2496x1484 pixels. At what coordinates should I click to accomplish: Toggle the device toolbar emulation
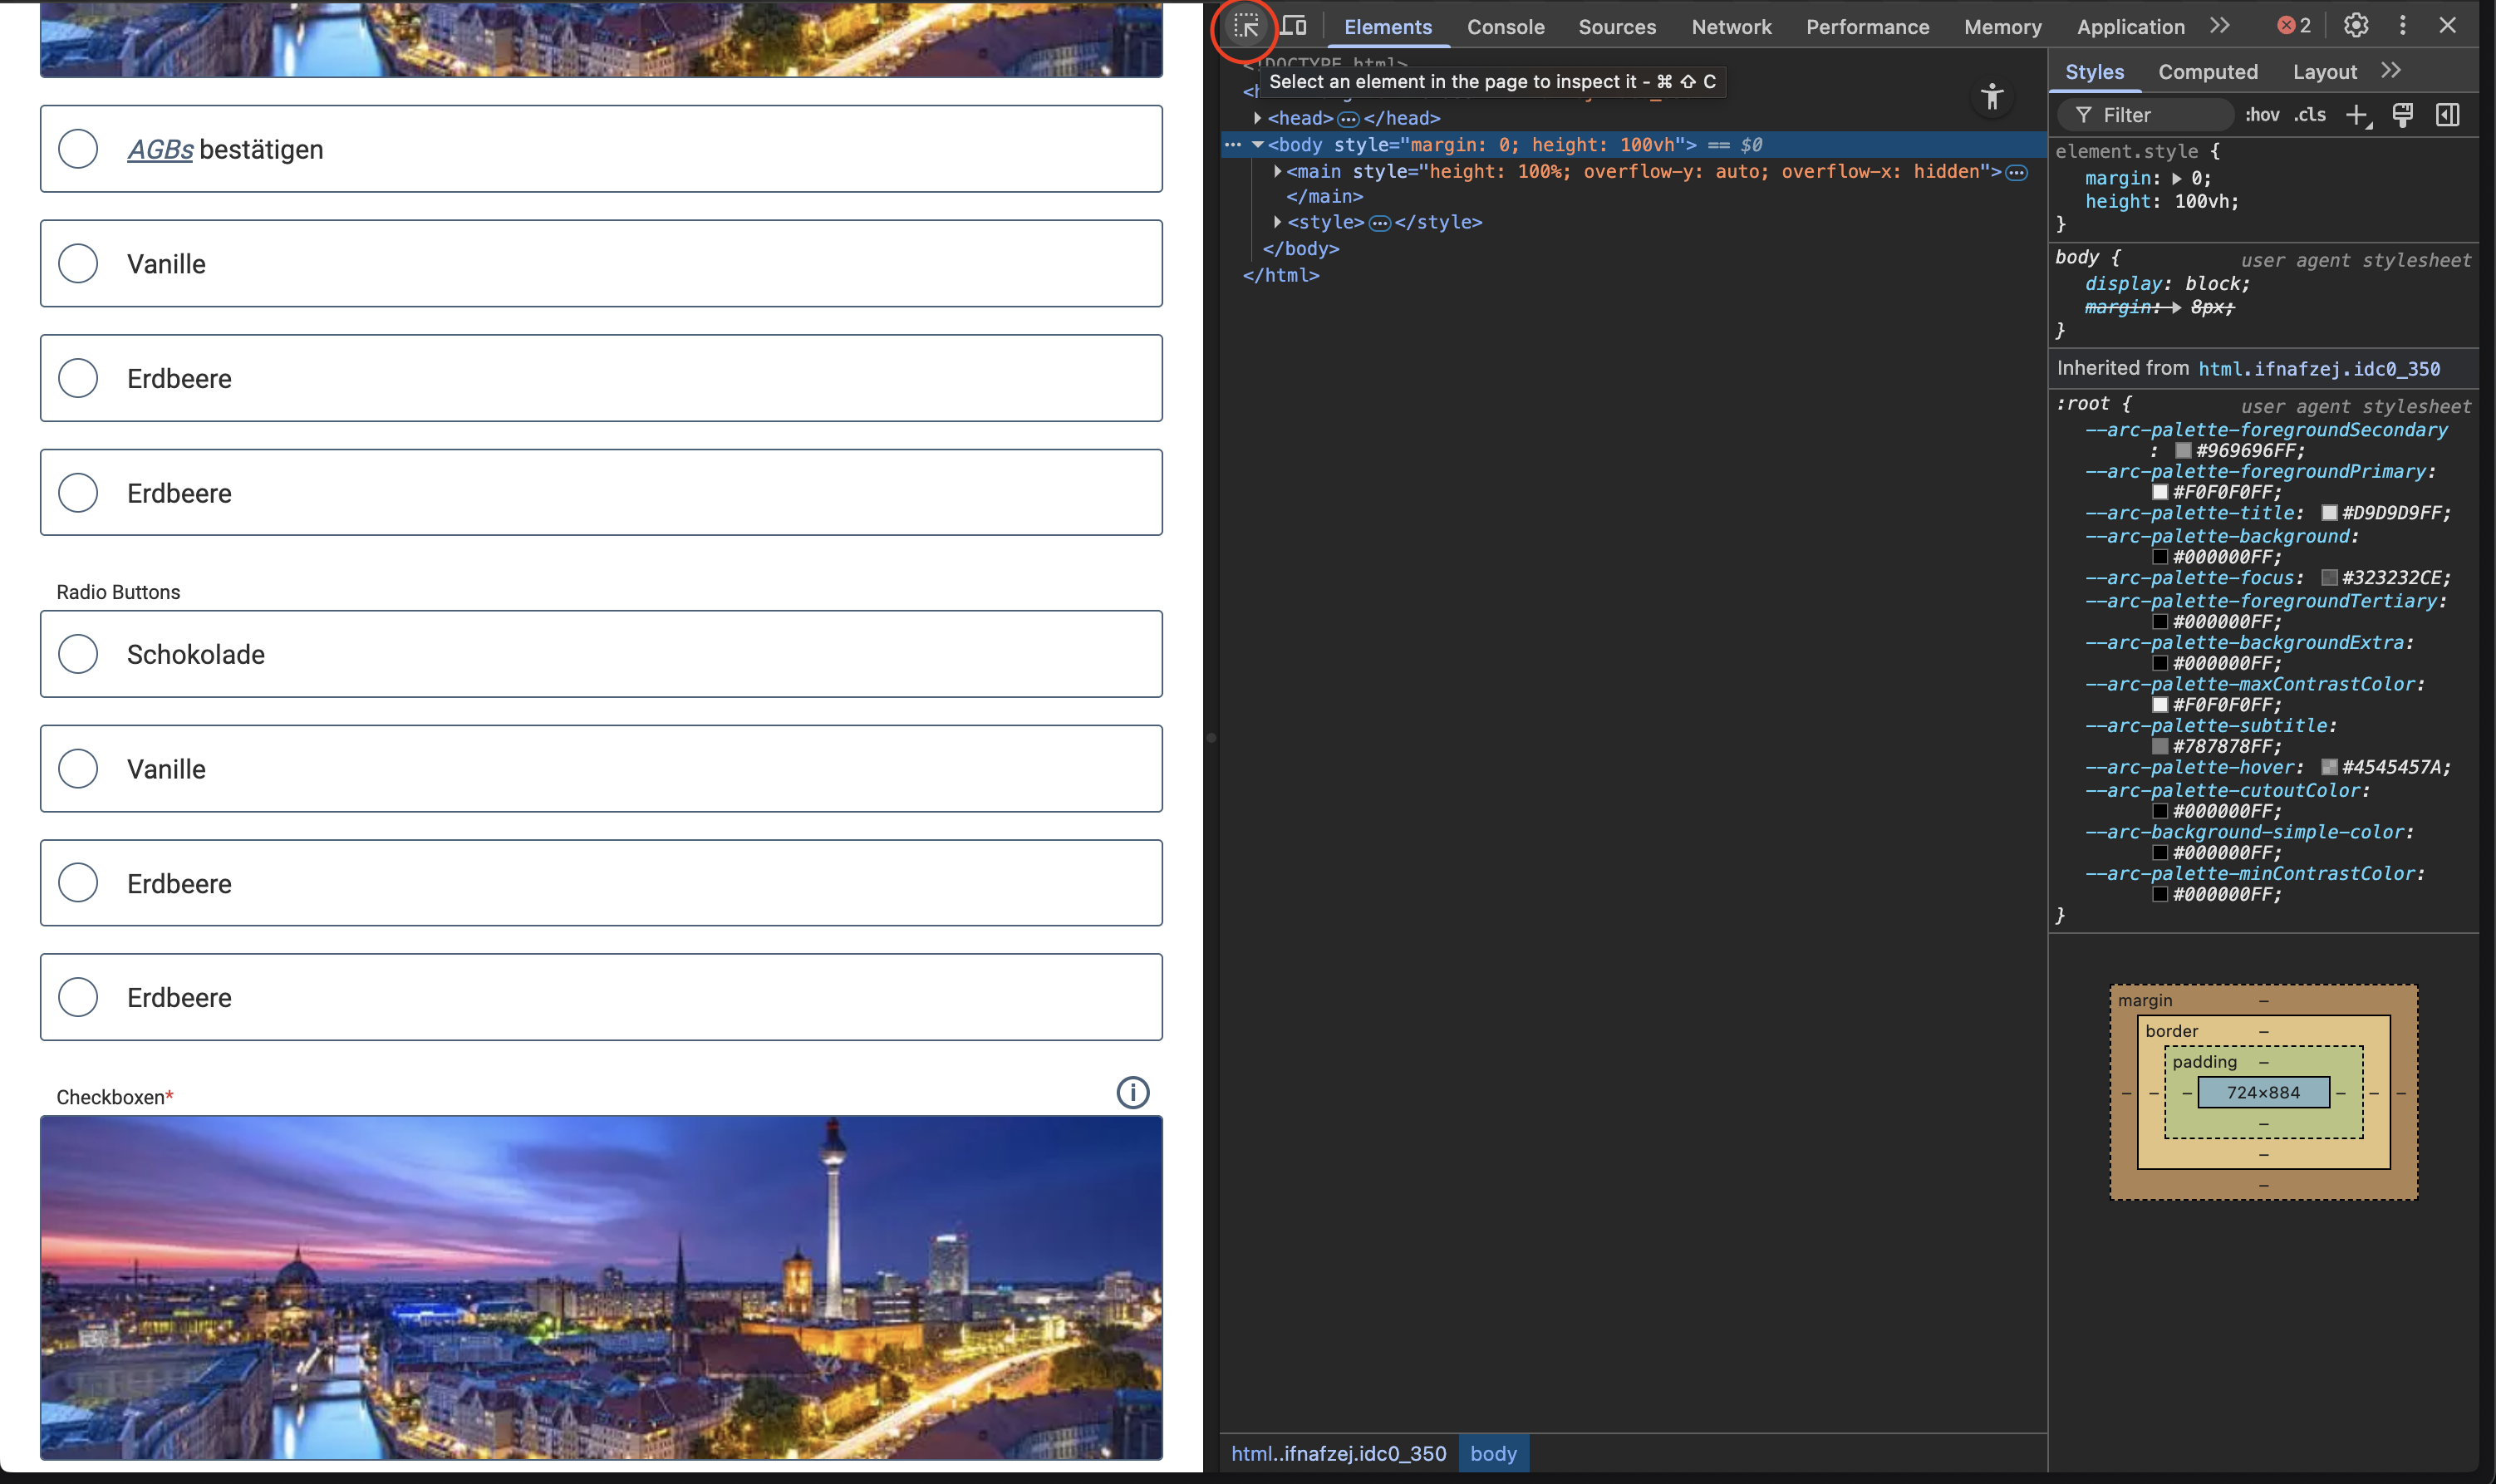tap(1294, 25)
